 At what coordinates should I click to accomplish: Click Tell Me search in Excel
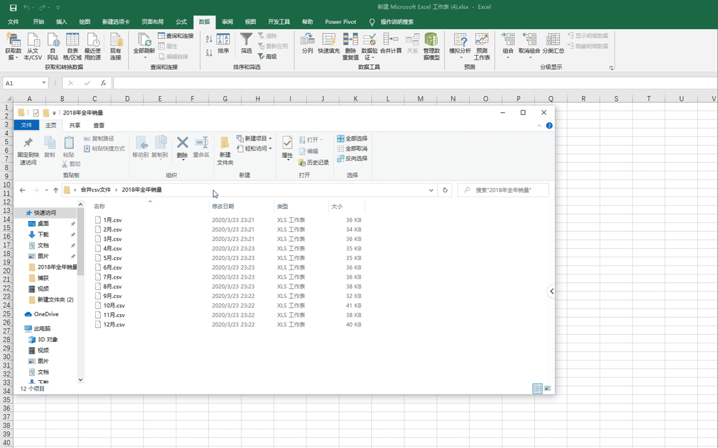[x=397, y=21]
